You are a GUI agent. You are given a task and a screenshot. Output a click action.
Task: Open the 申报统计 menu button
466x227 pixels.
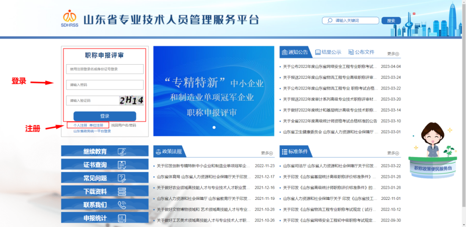pyautogui.click(x=104, y=218)
